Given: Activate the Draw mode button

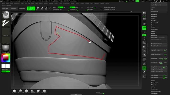Looking at the screenshot, I should 33,8.
